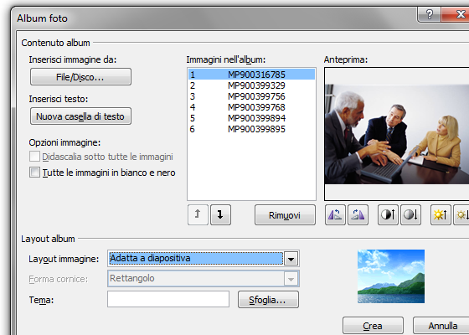This screenshot has height=335, width=469.
Task: Select MP900399895 list entry
Action: tap(251, 129)
